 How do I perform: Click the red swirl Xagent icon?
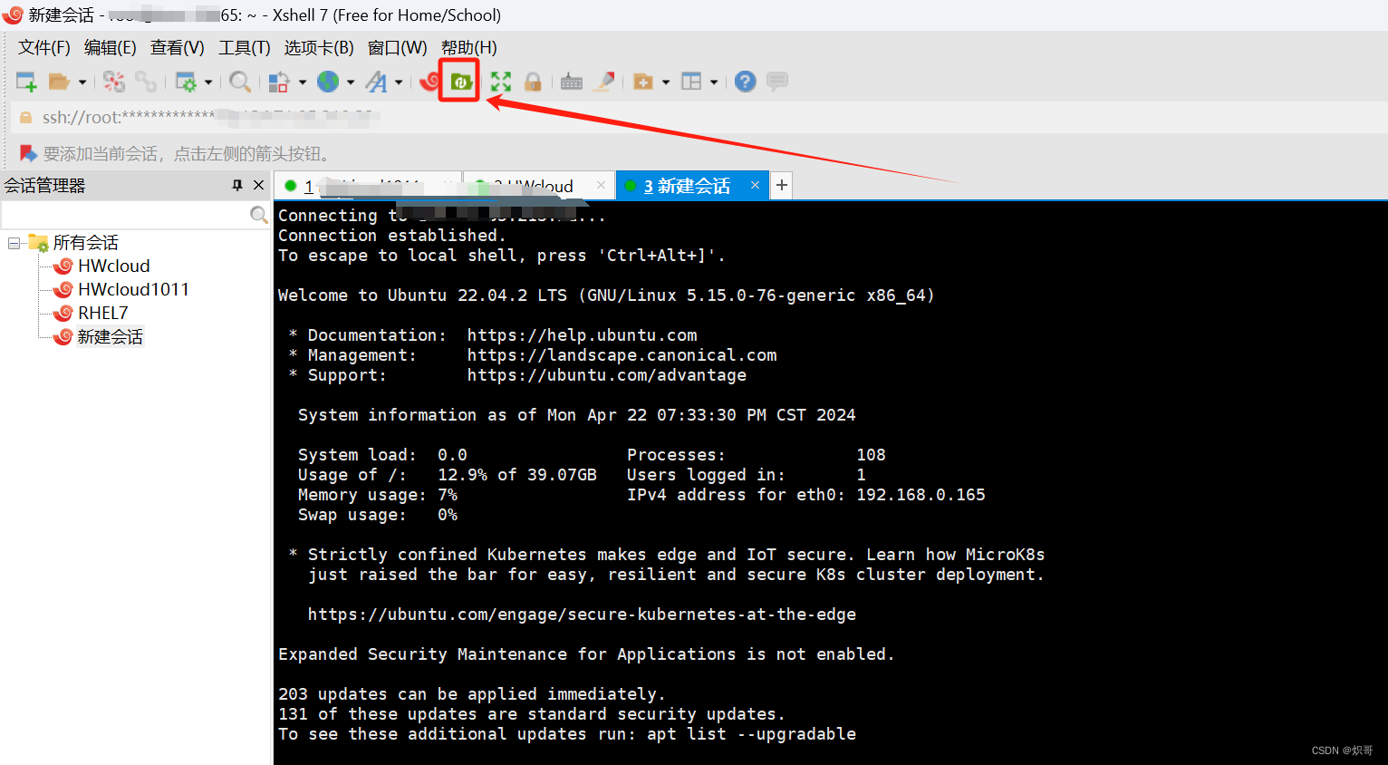[x=429, y=82]
